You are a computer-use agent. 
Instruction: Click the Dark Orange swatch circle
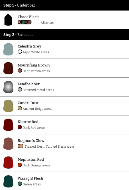[x=20, y=165]
